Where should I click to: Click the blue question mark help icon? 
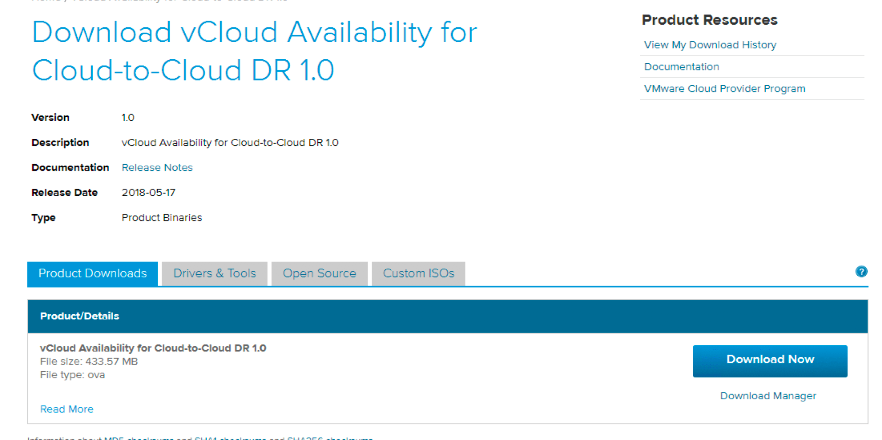point(861,272)
